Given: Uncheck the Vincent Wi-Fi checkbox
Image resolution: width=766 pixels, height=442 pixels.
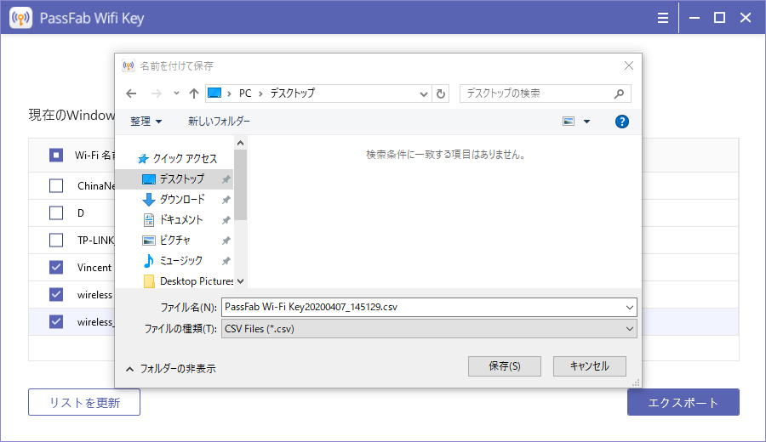Looking at the screenshot, I should tap(56, 268).
